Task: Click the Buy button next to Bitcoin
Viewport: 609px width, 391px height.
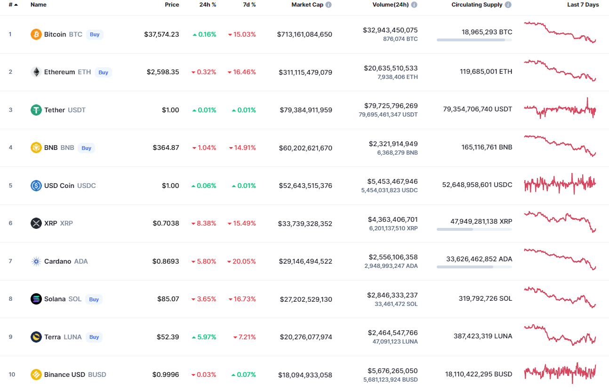Action: click(x=95, y=34)
